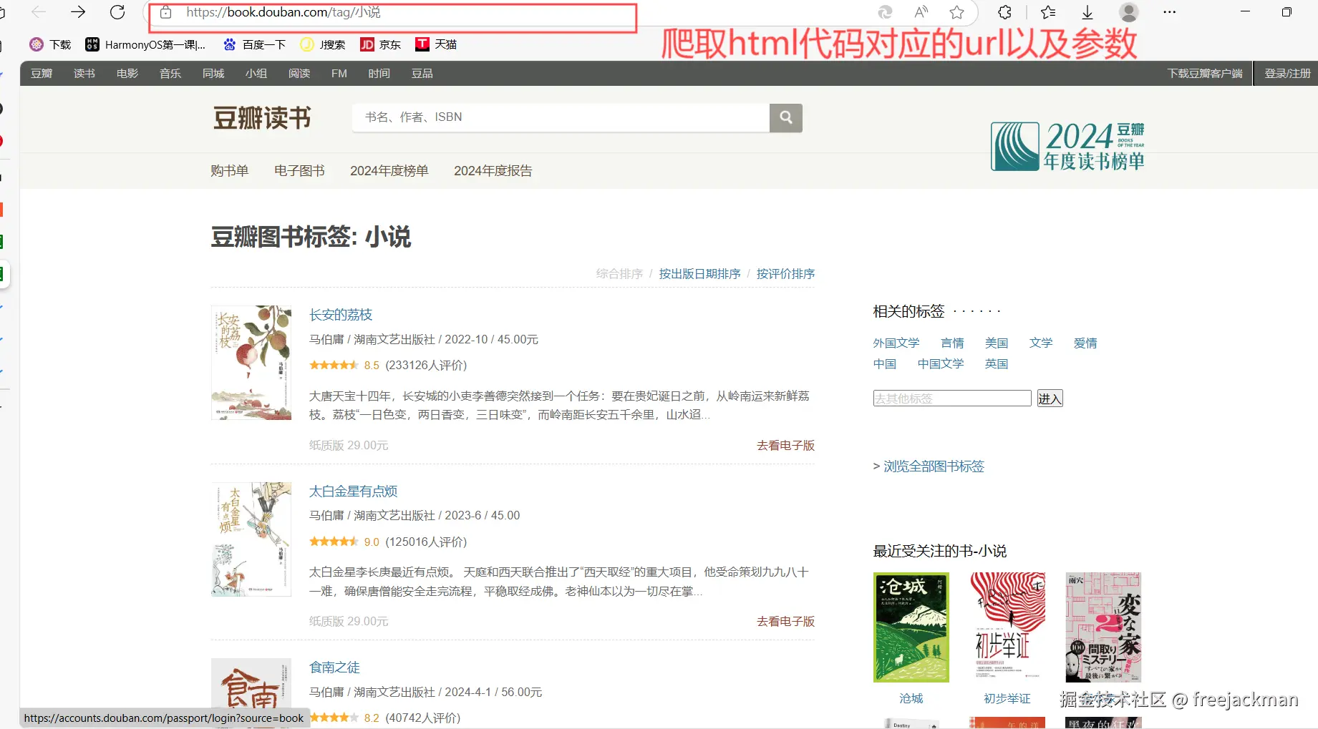Viewport: 1318px width, 729px height.
Task: Sort by 按出版日期排序
Action: [699, 274]
